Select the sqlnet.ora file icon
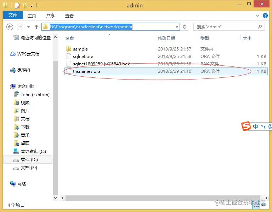 click(69, 56)
